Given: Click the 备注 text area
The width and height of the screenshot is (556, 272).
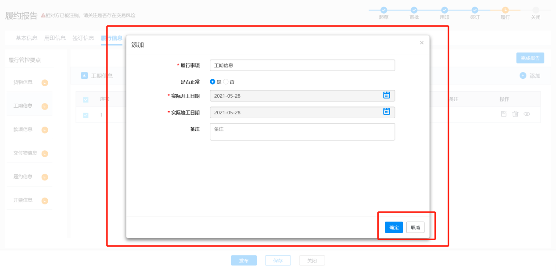Looking at the screenshot, I should 302,132.
